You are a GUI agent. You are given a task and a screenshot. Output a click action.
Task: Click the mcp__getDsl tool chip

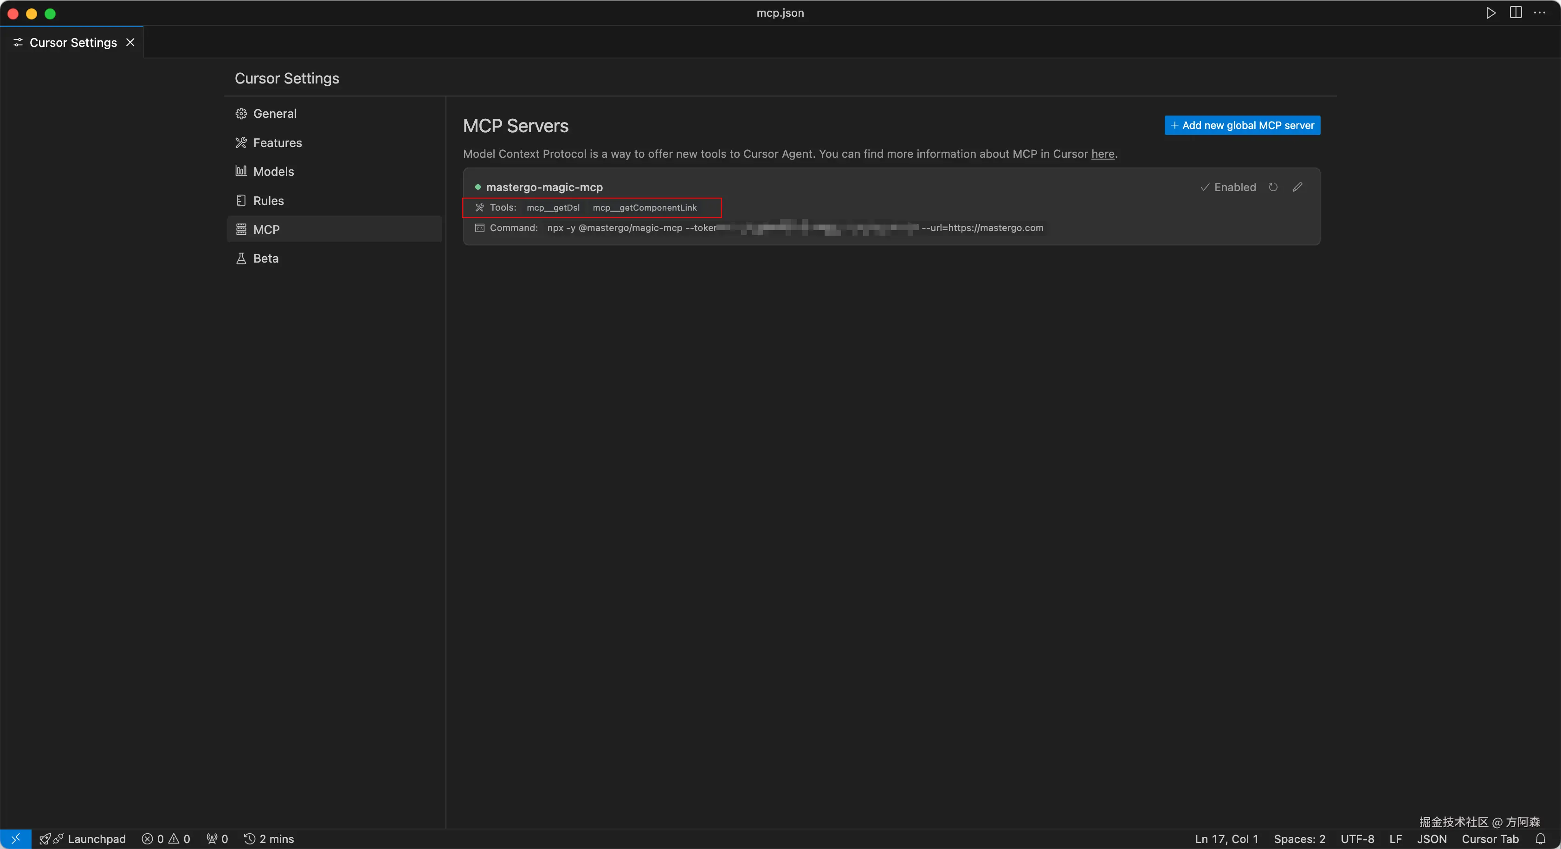click(553, 208)
